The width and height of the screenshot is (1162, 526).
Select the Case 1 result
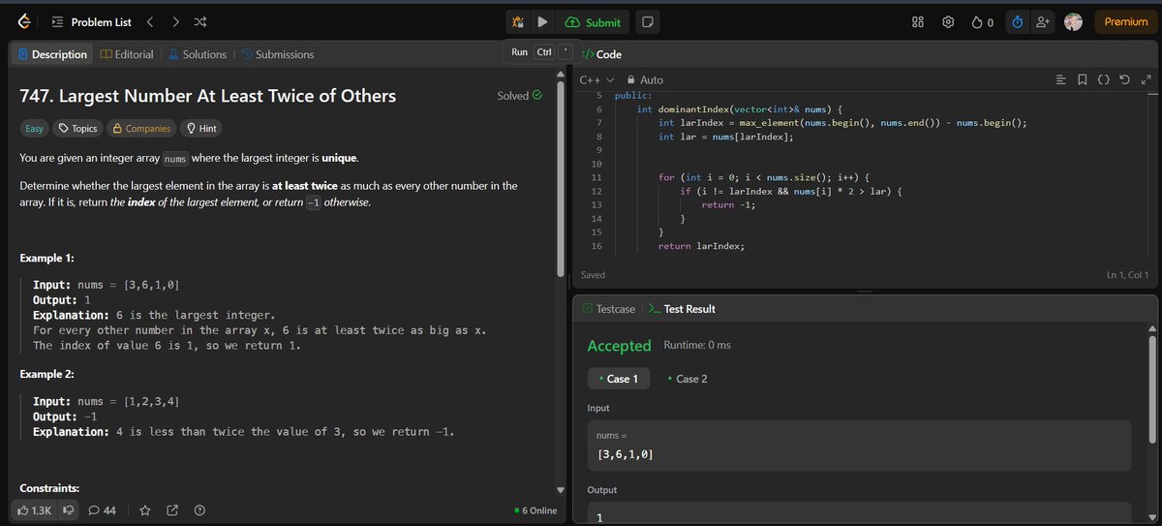[619, 379]
